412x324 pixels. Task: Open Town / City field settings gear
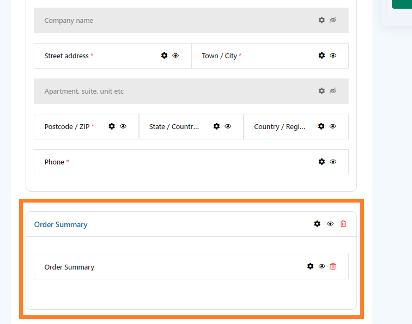322,56
